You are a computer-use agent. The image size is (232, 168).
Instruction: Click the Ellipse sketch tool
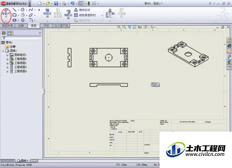click(31, 15)
